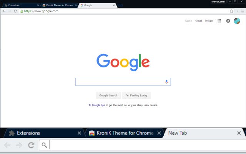
Task: Open the Chrome hamburger menu
Action: [x=243, y=11]
